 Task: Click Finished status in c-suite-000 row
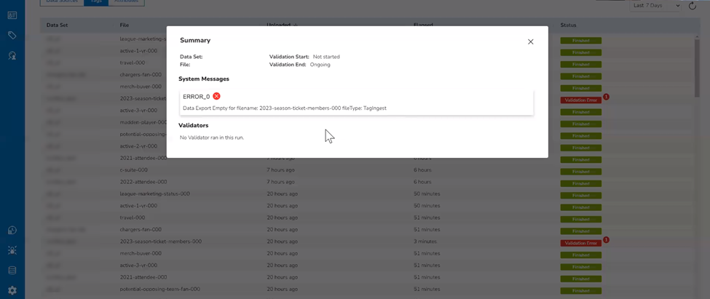(x=581, y=172)
